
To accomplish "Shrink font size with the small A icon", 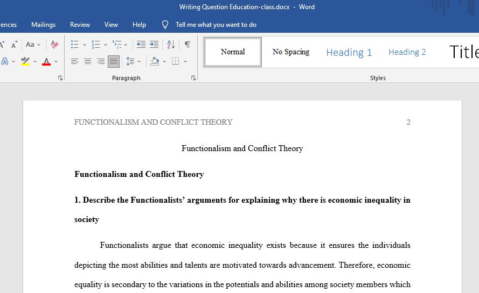I will tap(14, 45).
